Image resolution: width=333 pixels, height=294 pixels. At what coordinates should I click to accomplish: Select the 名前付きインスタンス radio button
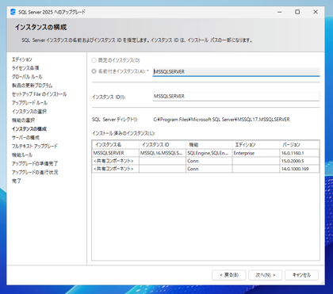click(94, 71)
